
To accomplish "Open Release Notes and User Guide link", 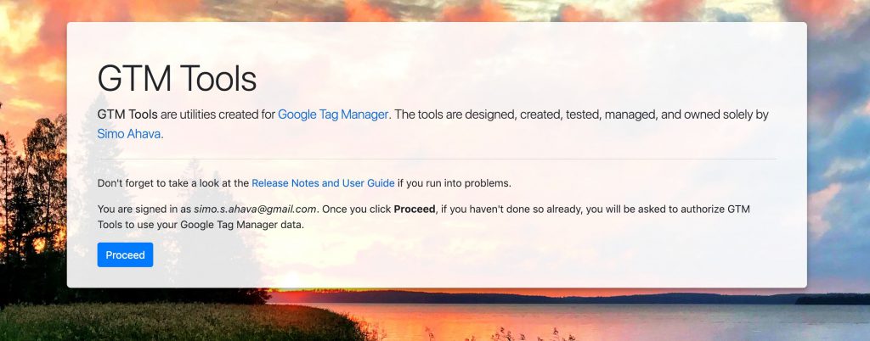I will [x=323, y=183].
